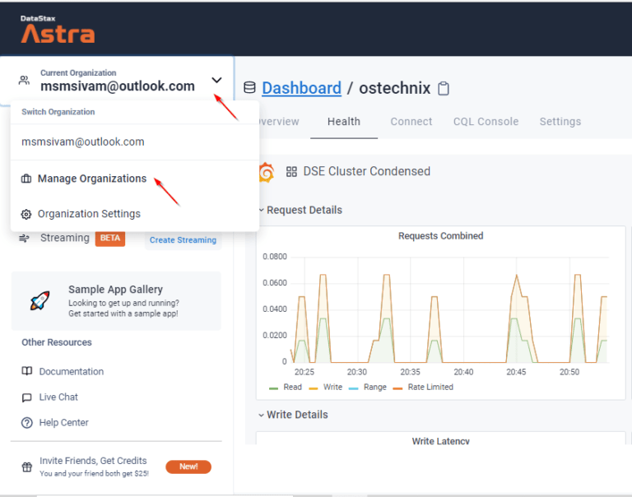Click the dashboard grid icon near DSE Cluster
This screenshot has height=497, width=632.
291,172
